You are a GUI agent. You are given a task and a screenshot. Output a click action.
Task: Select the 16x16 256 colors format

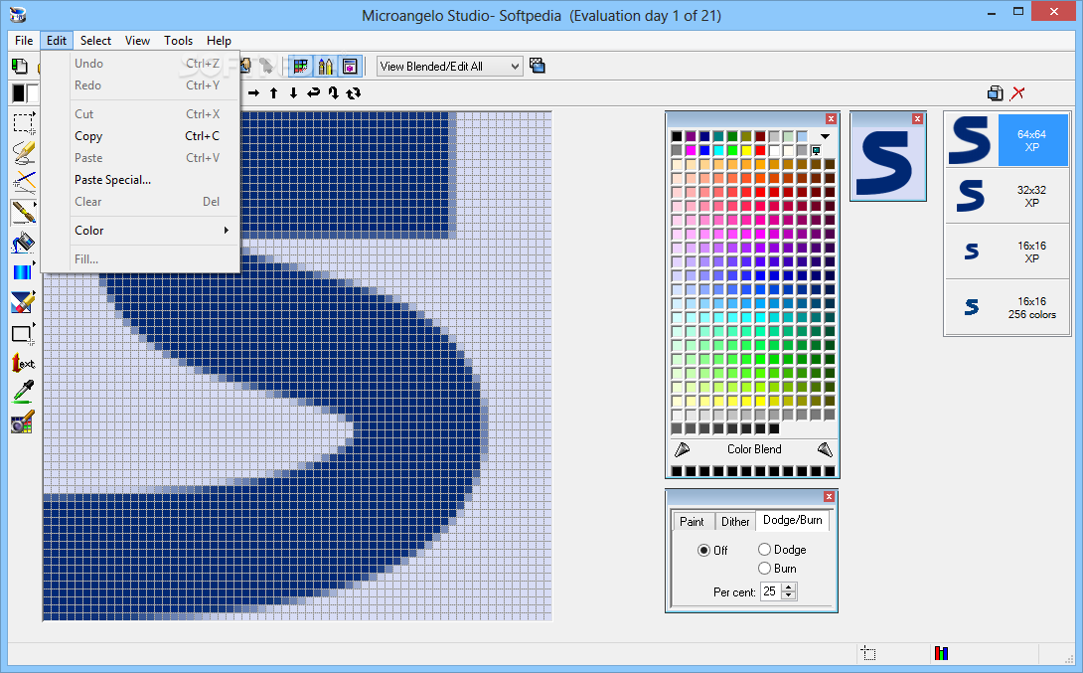tap(1007, 307)
